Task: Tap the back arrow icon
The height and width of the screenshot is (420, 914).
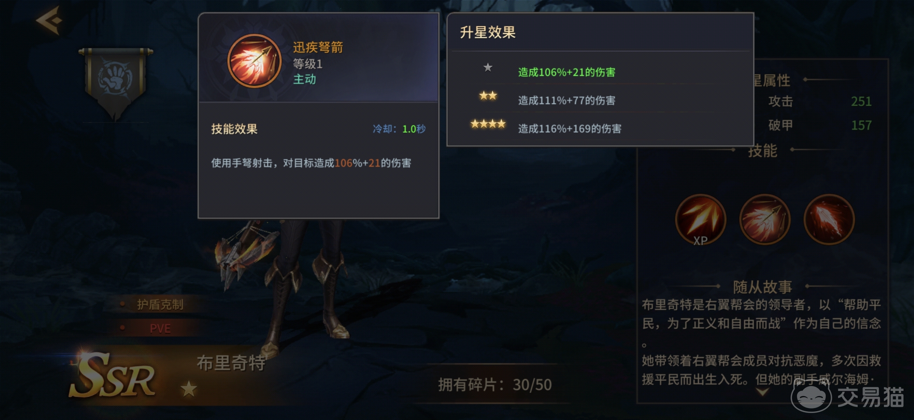Action: [50, 20]
